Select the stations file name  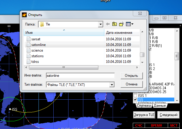(37, 56)
